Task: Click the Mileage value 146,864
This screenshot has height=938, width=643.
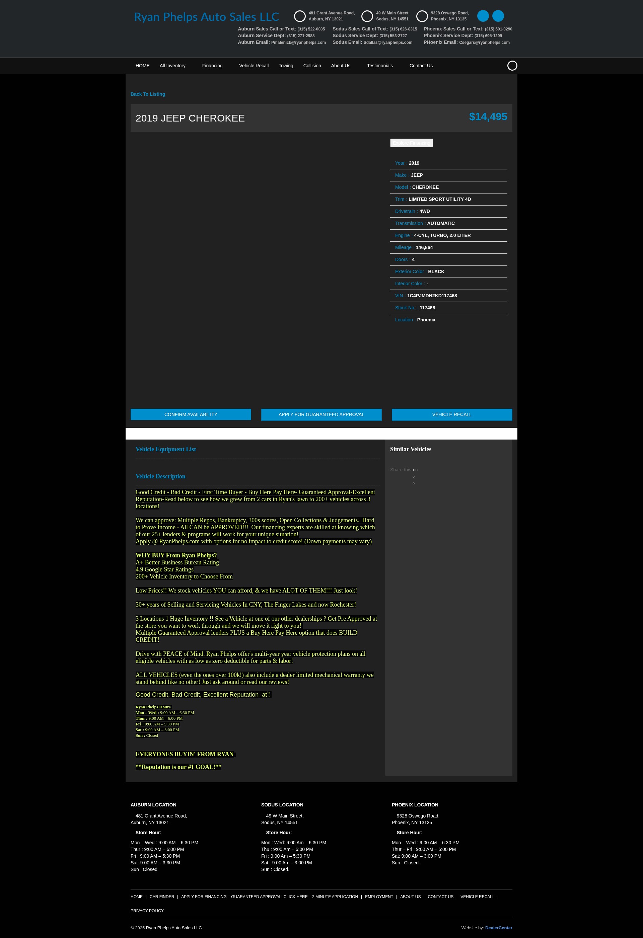Action: [x=424, y=248]
